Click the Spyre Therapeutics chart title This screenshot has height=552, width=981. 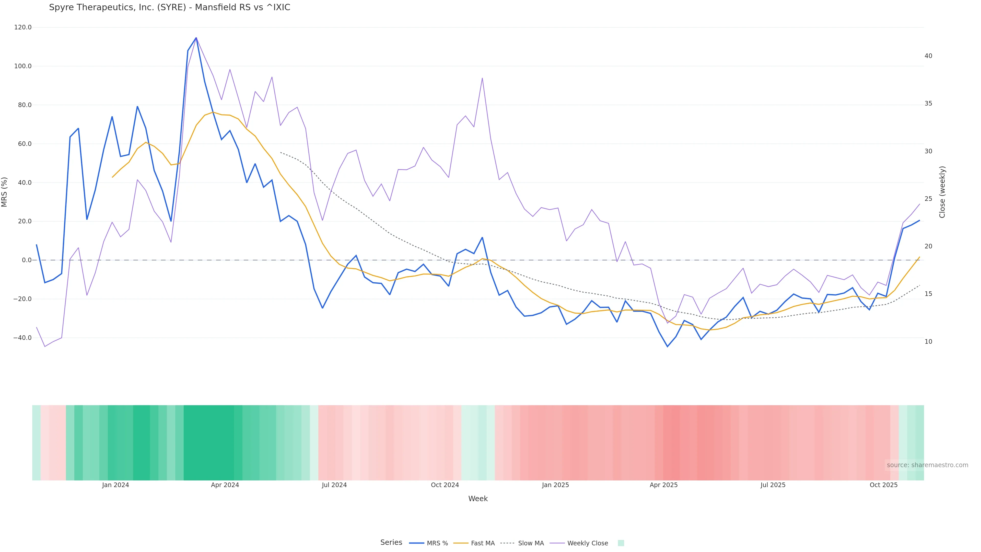pyautogui.click(x=169, y=8)
